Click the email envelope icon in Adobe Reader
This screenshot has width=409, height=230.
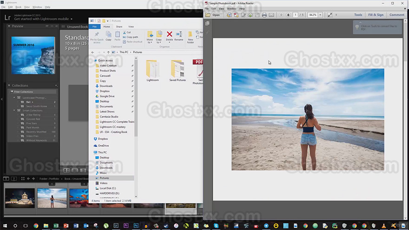click(x=271, y=15)
